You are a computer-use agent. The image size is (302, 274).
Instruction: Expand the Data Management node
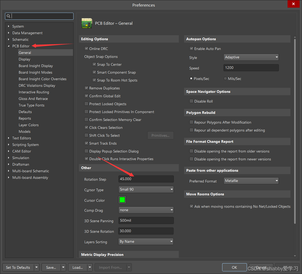click(x=8, y=33)
